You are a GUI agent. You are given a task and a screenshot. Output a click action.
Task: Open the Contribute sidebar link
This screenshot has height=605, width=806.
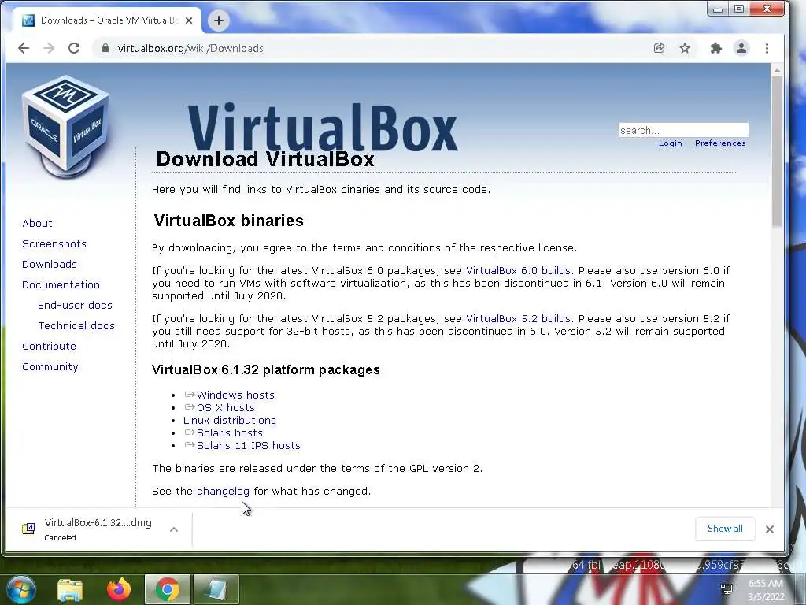click(49, 347)
